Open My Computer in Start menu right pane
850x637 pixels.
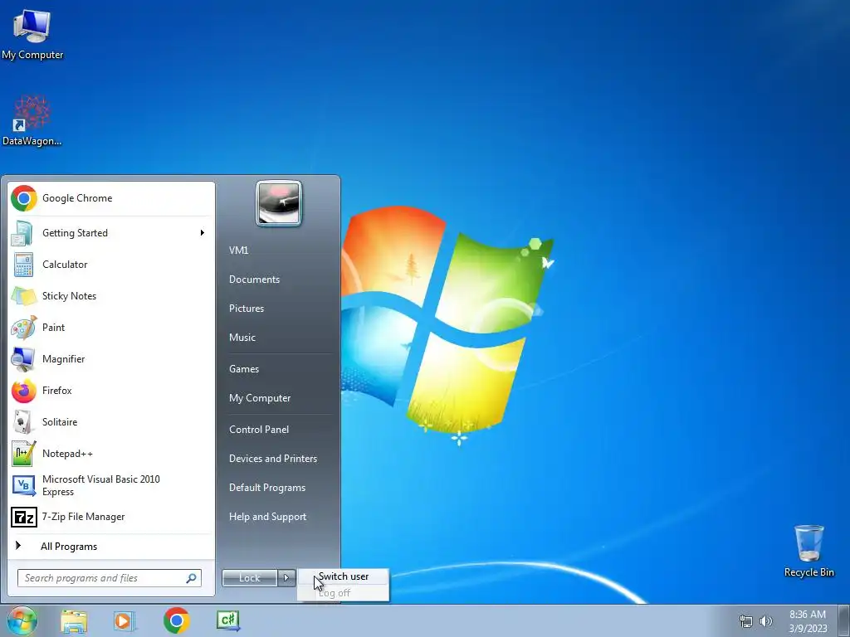pos(260,398)
